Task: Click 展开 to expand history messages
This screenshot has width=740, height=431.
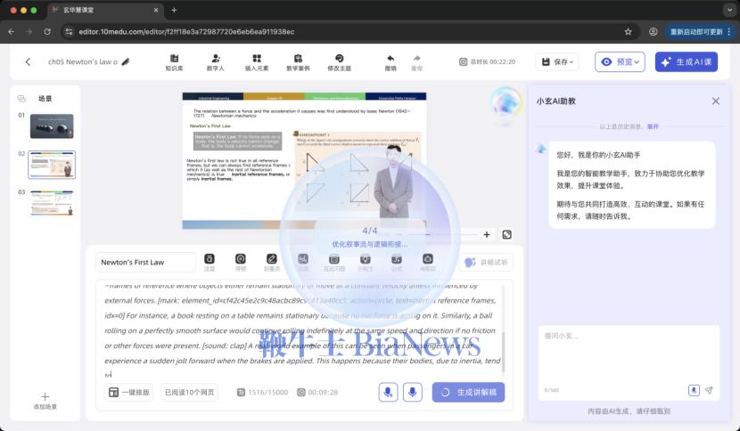Action: 653,126
